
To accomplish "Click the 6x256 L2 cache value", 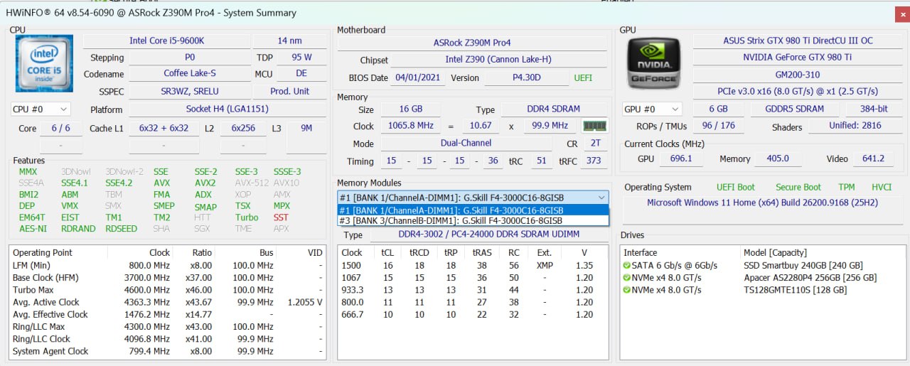I will tap(243, 129).
